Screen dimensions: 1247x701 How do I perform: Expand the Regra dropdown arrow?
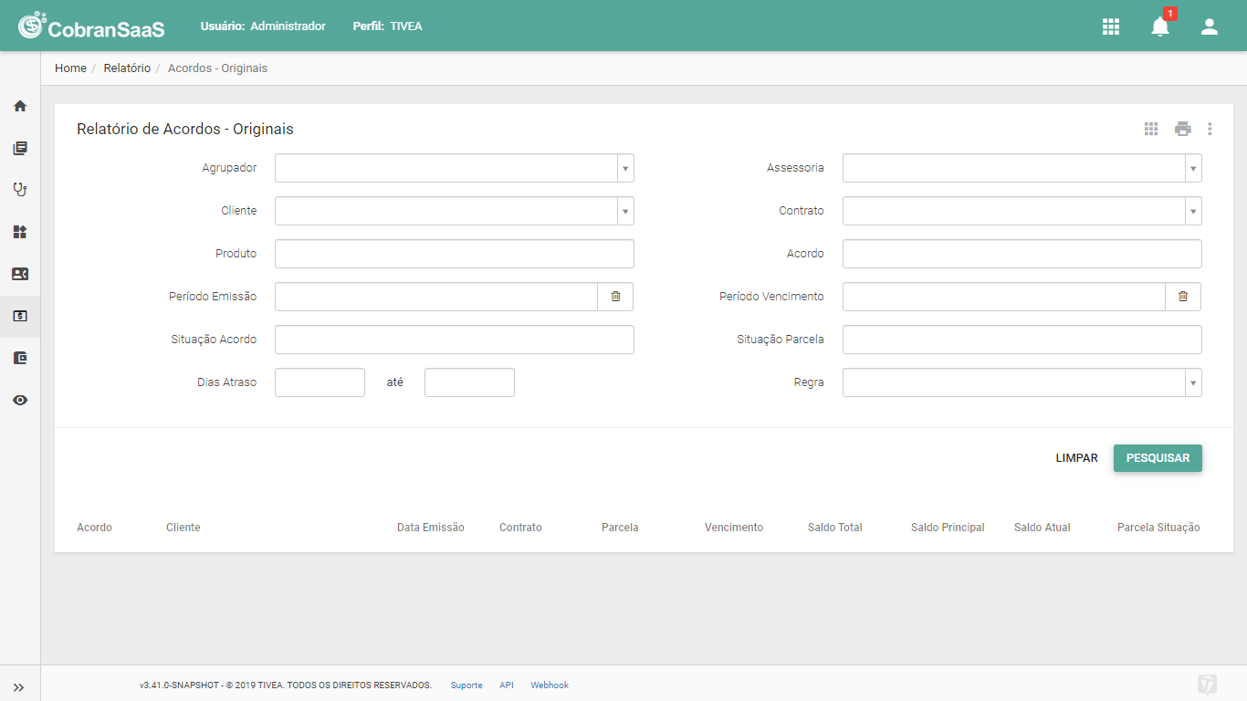pyautogui.click(x=1193, y=382)
